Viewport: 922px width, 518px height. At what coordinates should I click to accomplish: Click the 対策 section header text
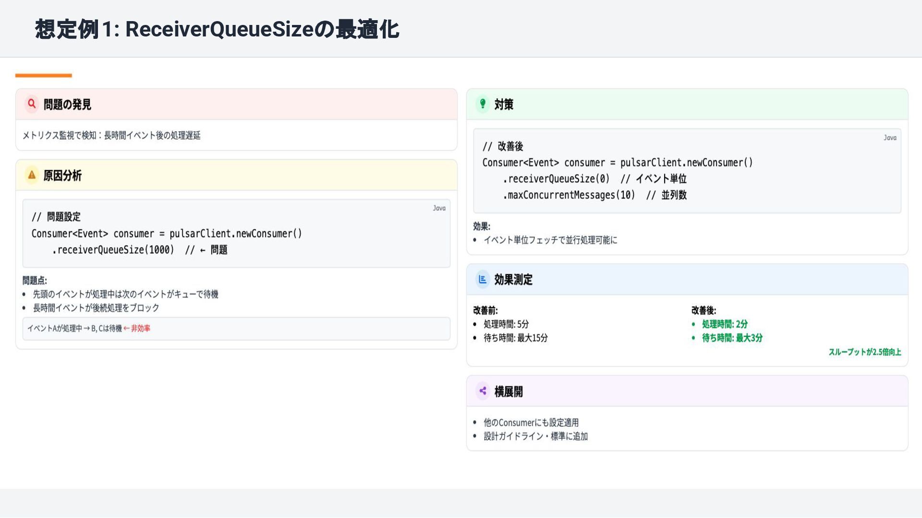[504, 105]
